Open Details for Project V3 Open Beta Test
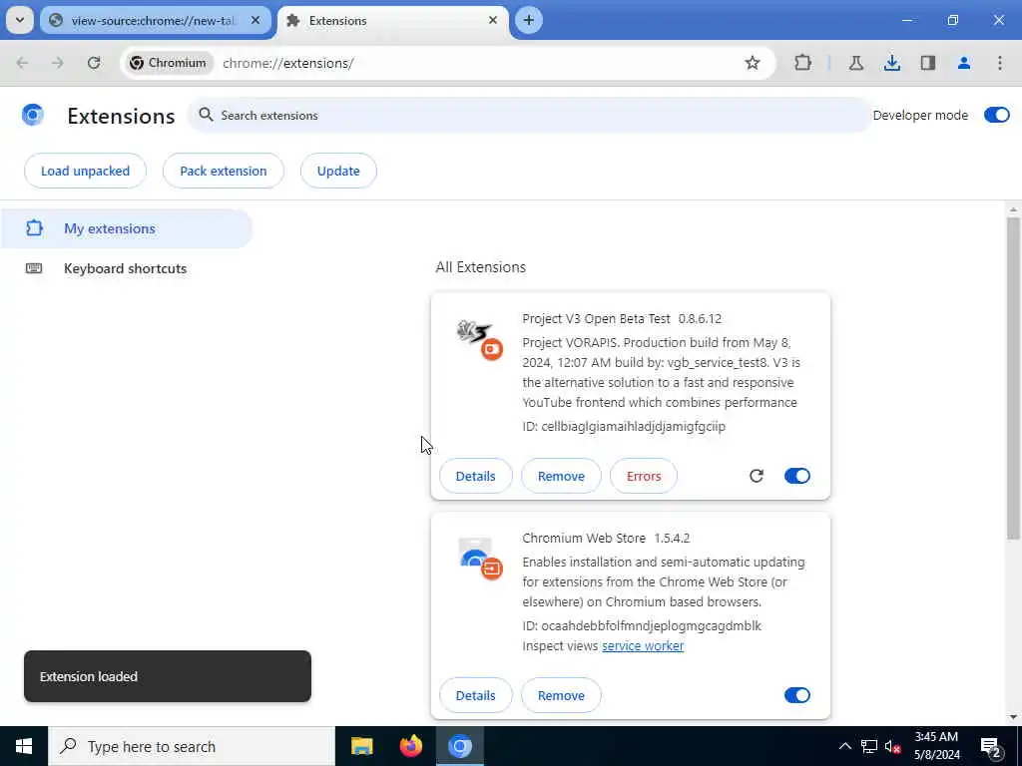This screenshot has height=766, width=1022. pos(475,476)
